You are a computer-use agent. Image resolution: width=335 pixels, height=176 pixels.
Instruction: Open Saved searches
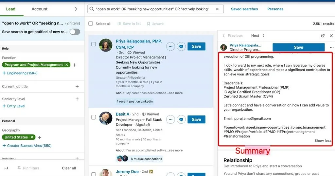pyautogui.click(x=244, y=9)
